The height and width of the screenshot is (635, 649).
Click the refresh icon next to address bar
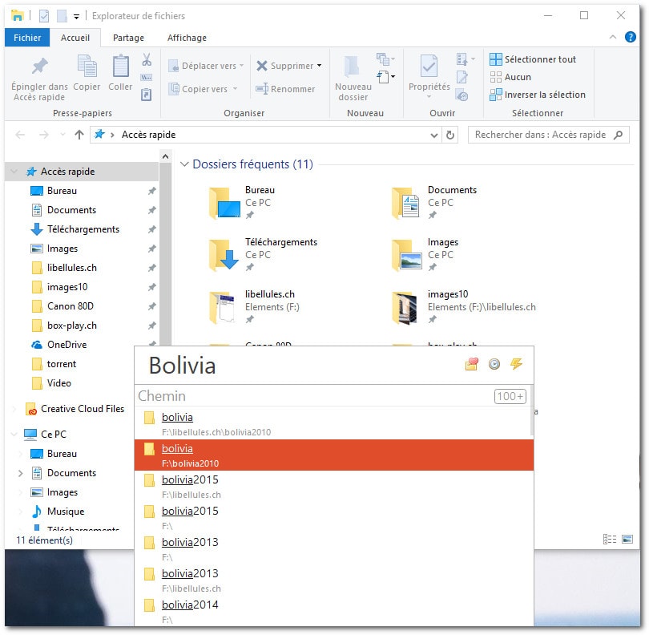(x=450, y=135)
